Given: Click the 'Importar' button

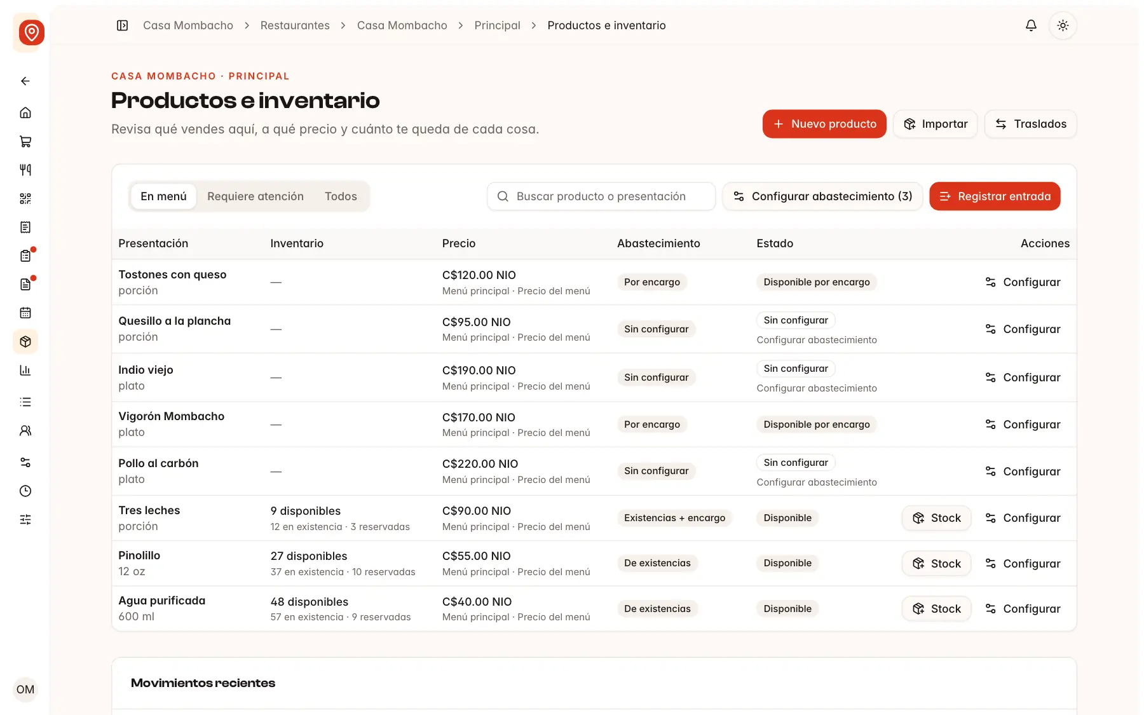Looking at the screenshot, I should [x=935, y=124].
